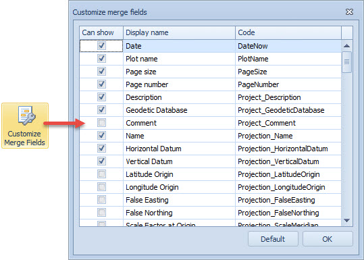Check the False Easting checkbox
The width and height of the screenshot is (364, 260).
[101, 200]
